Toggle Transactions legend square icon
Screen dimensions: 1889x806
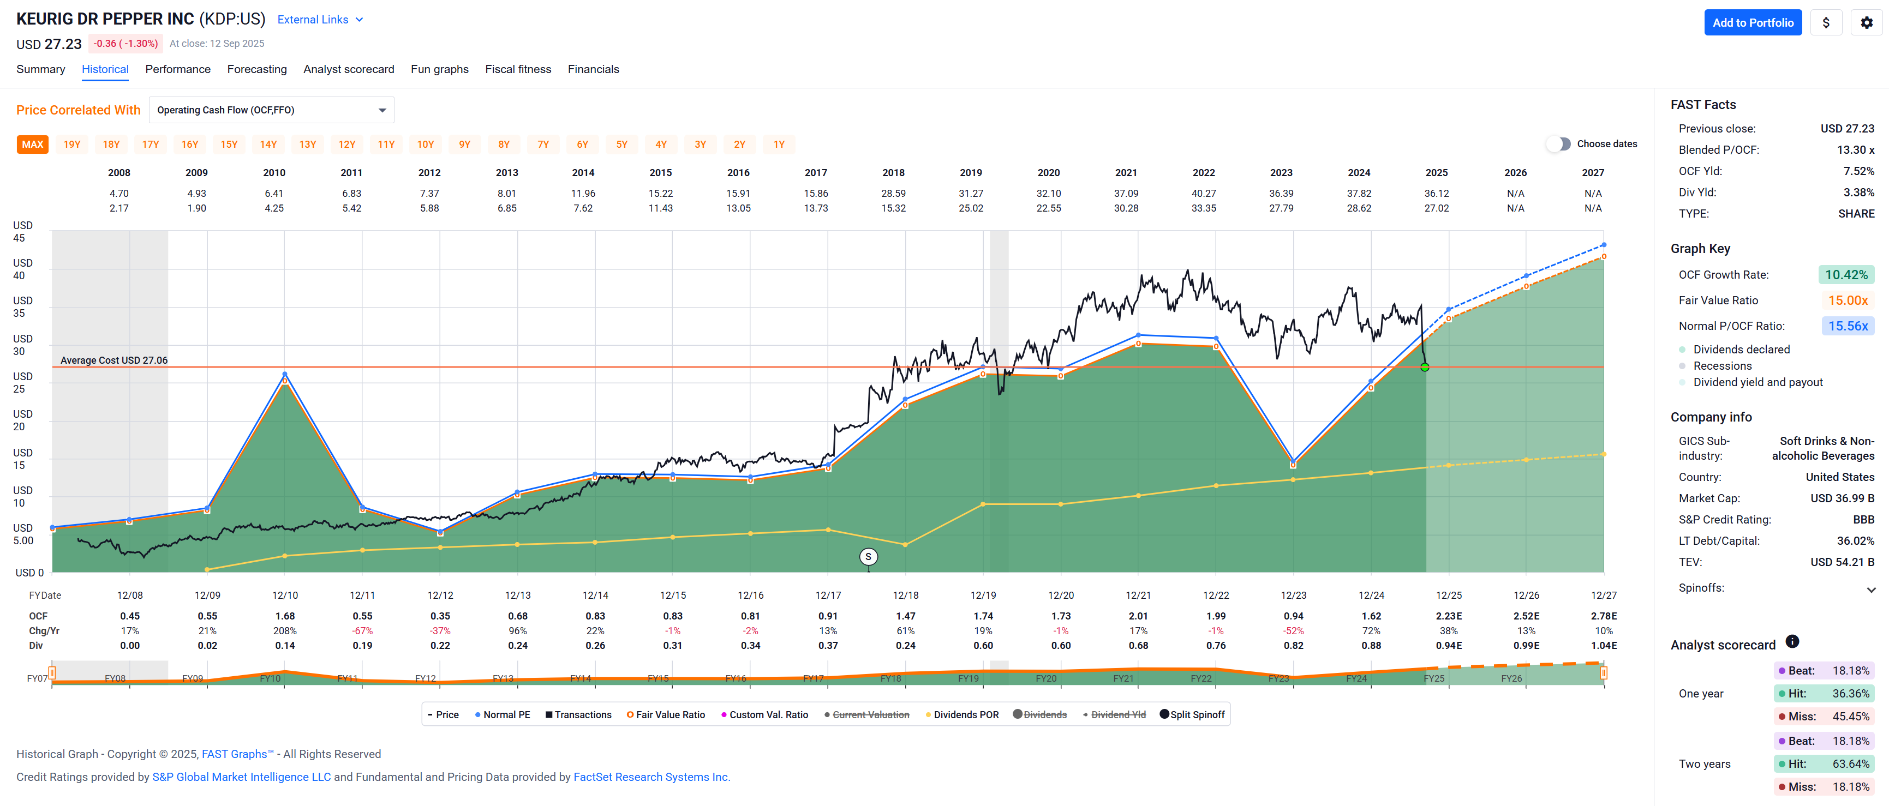point(548,715)
